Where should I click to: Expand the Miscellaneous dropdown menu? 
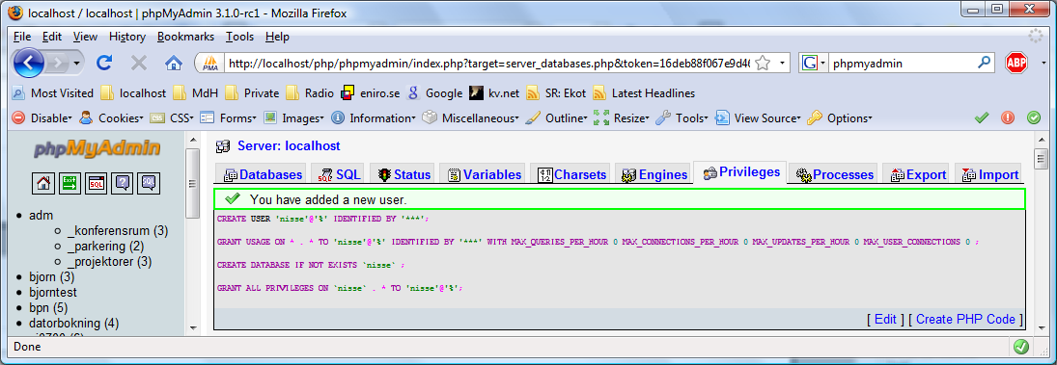(x=470, y=117)
